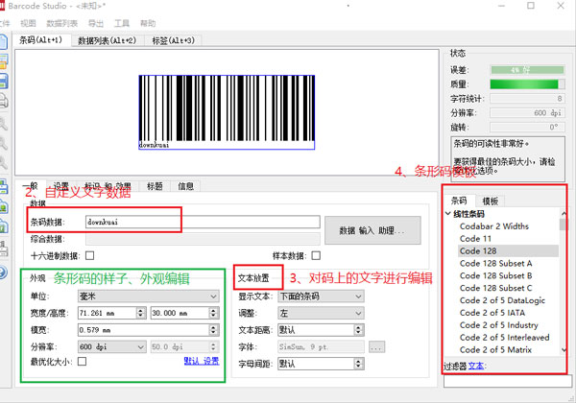Expand the 显示文本 dropdown

320,296
